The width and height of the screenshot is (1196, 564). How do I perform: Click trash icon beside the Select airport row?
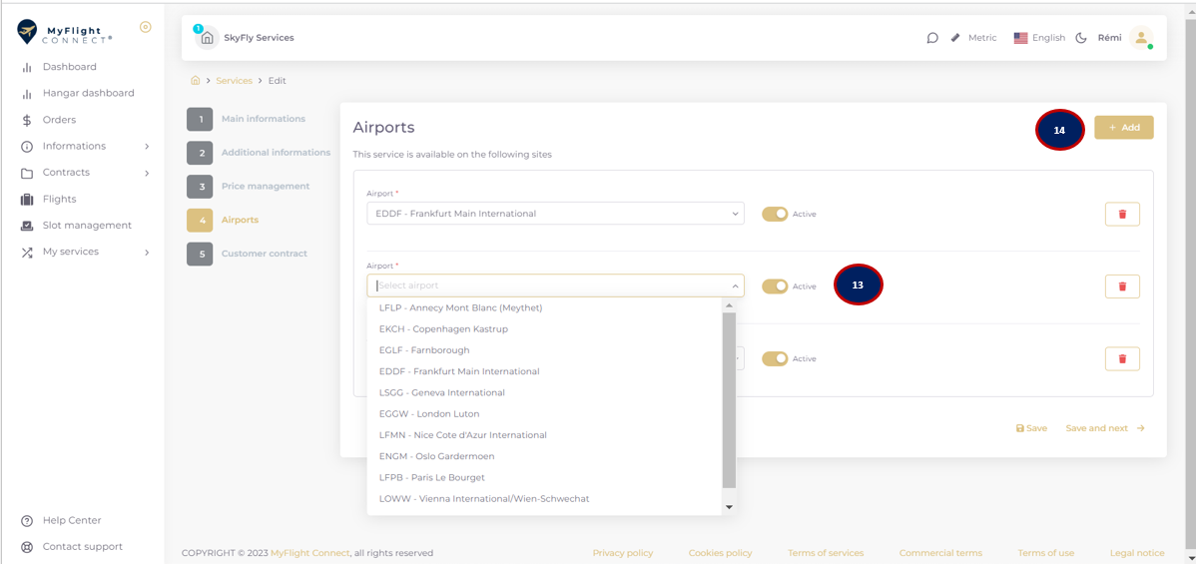(x=1122, y=286)
